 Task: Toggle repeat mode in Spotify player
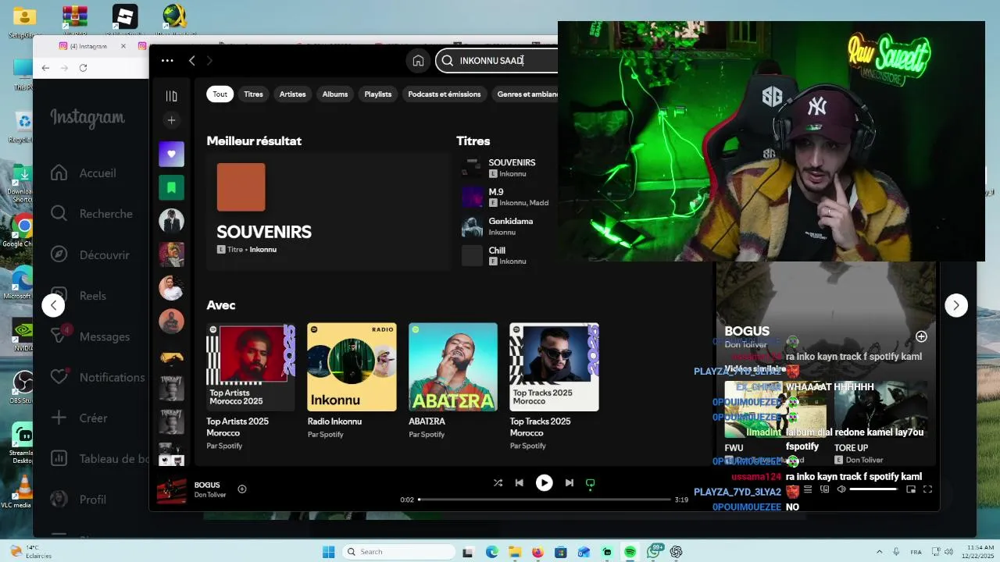pos(590,483)
